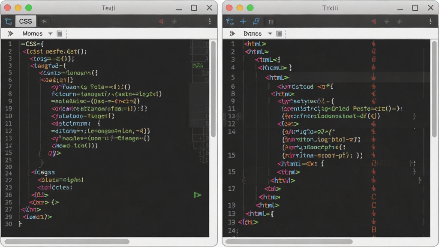Click the green zoom button of the Texti window
Viewport: 439px width, 247px height.
(x=29, y=8)
